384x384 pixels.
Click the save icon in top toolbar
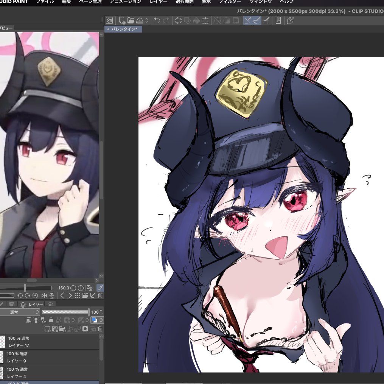click(140, 20)
